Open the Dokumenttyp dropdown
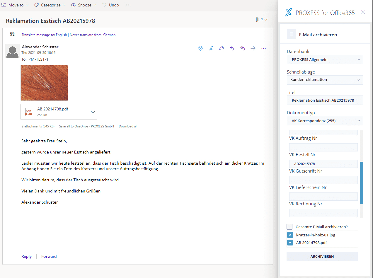 coord(325,121)
